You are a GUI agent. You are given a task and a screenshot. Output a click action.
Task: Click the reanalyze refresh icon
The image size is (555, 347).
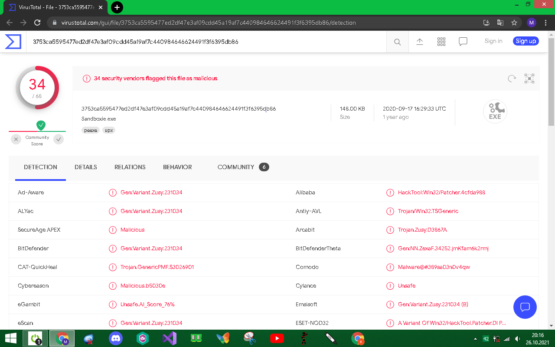point(512,79)
